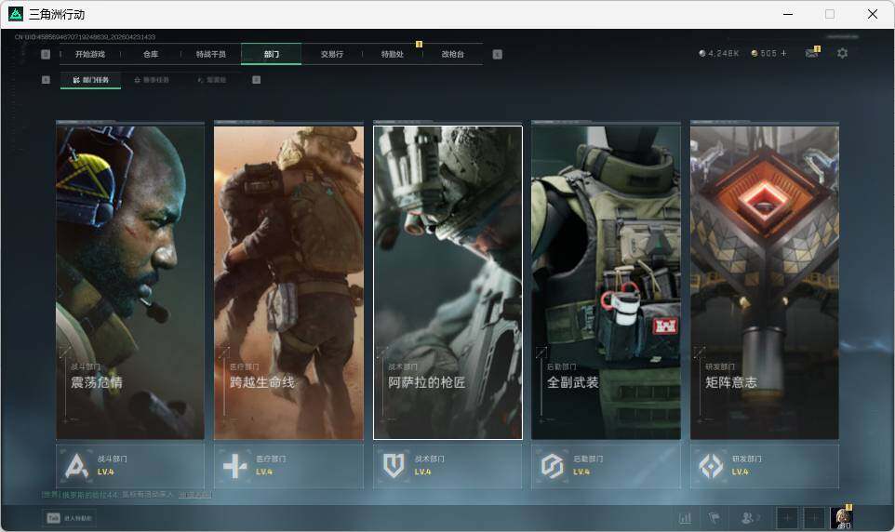This screenshot has height=532, width=895.
Task: Open the friends icon in bottom bar
Action: pyautogui.click(x=749, y=518)
